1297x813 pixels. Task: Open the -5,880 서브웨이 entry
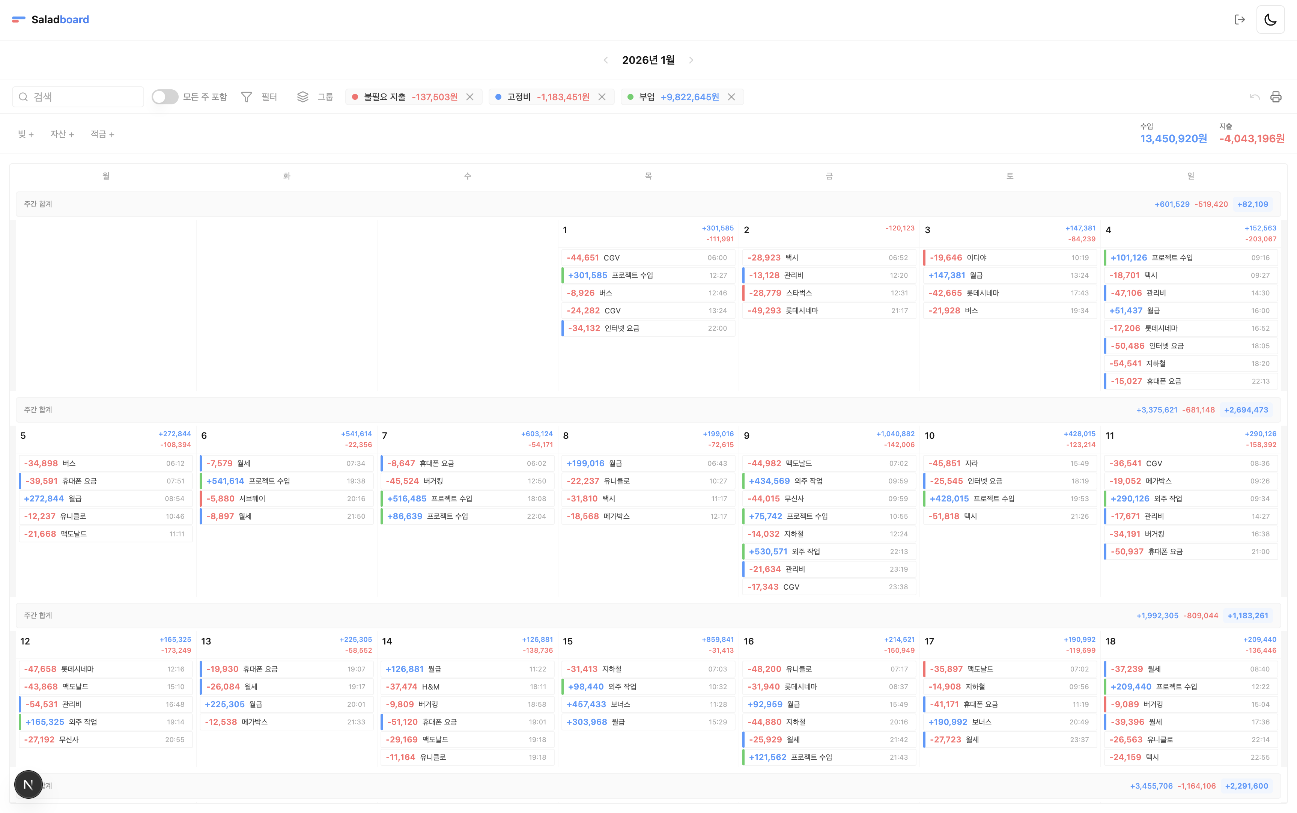coord(286,499)
